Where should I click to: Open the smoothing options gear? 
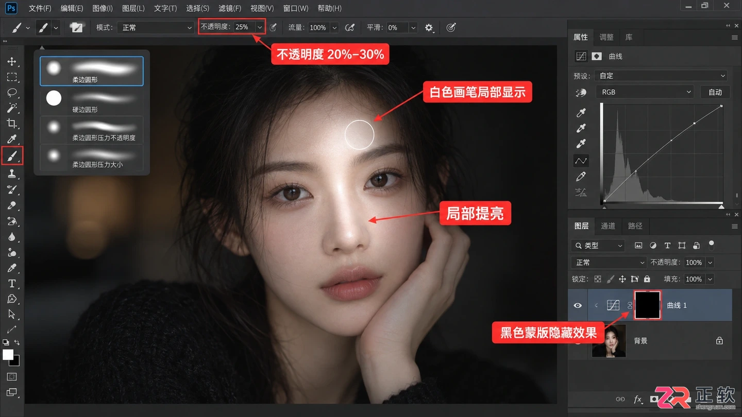(x=429, y=28)
